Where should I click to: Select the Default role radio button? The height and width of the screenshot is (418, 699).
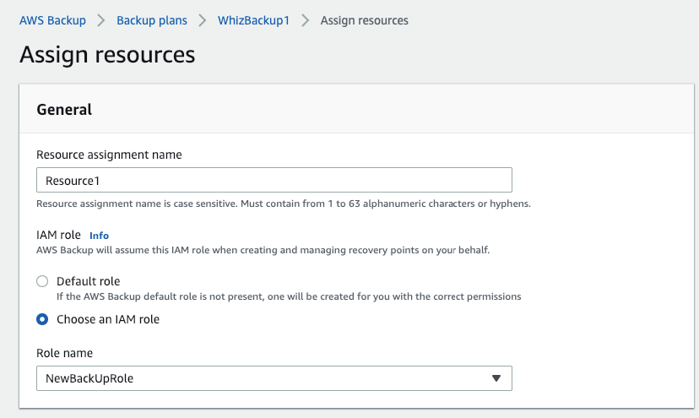(42, 281)
